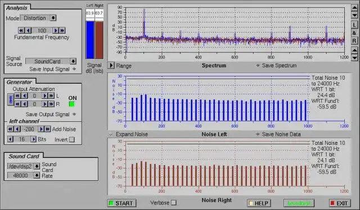Toggle Expand Noise chevron
Viewport: 360px width, 210px height.
coord(111,134)
